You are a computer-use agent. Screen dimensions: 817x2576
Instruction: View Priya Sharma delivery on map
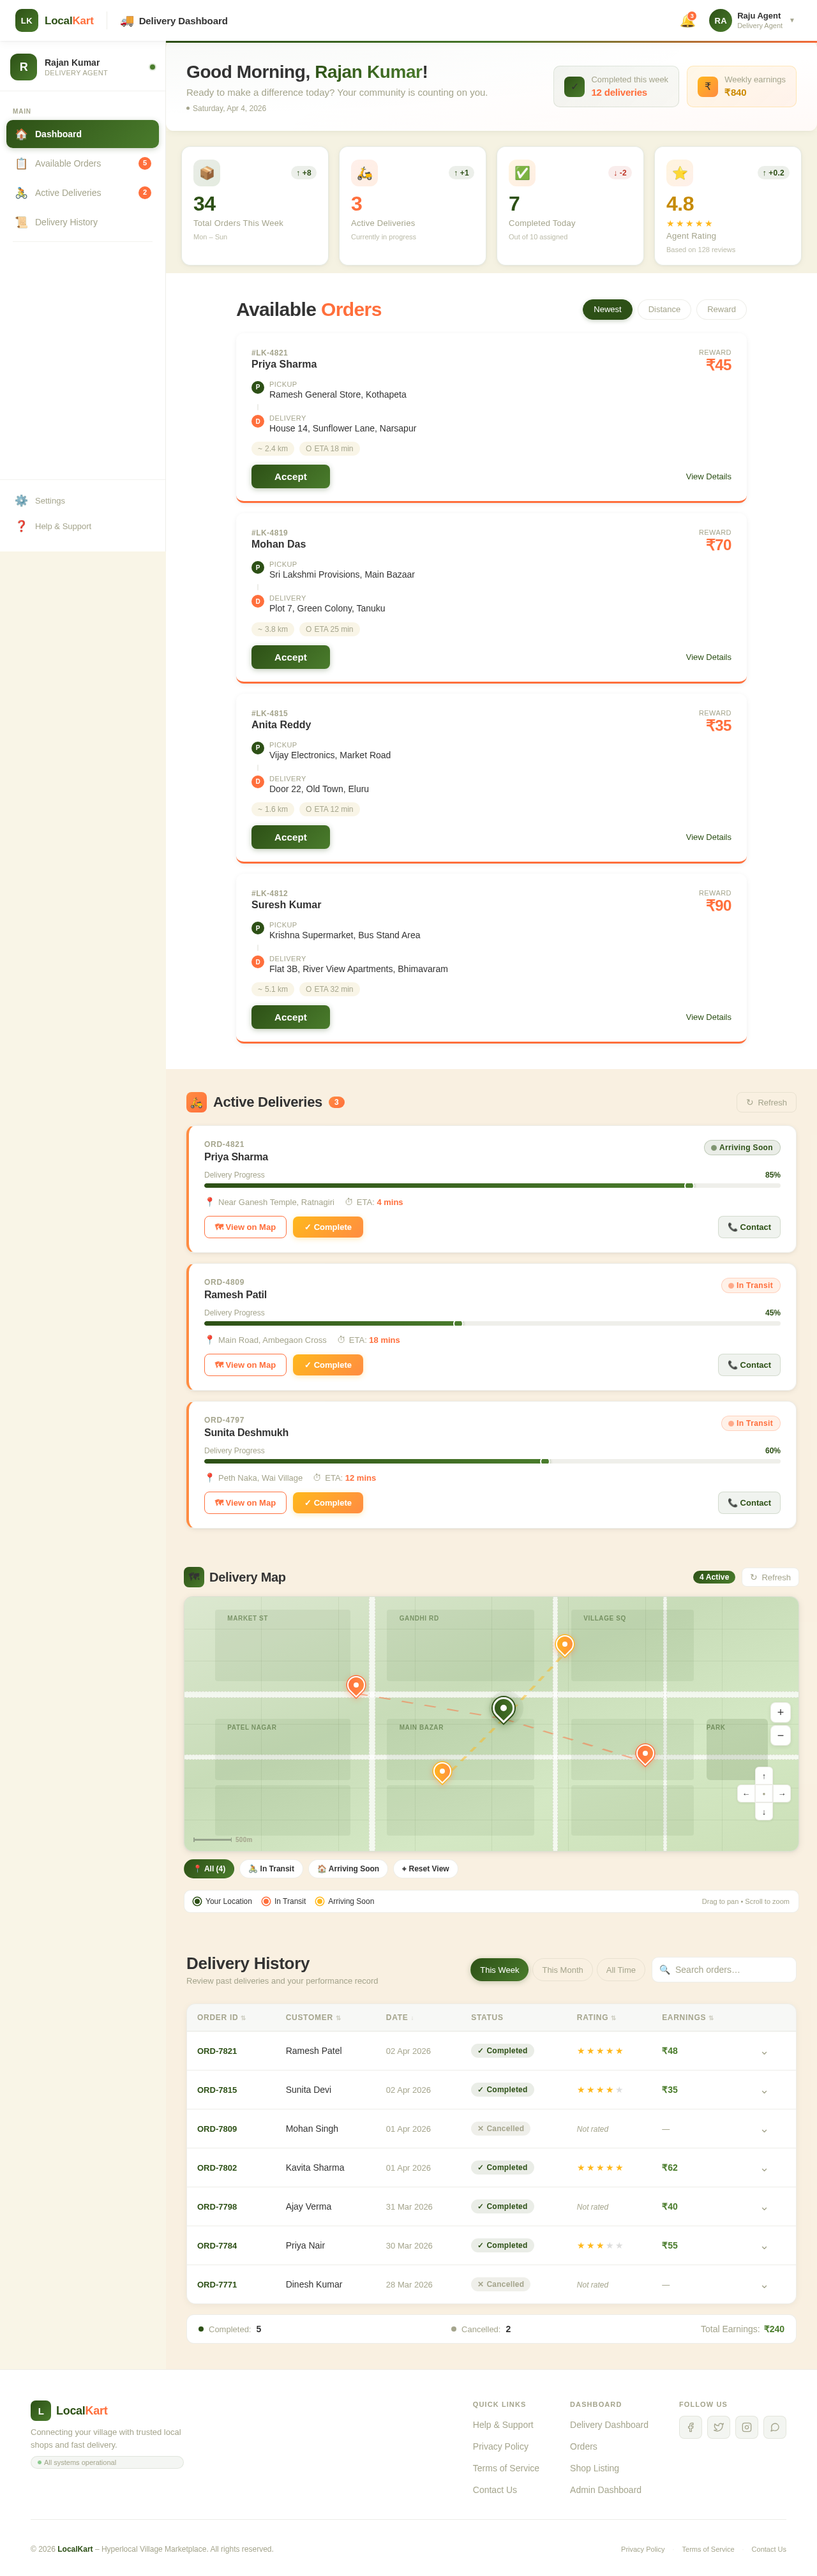coord(245,1227)
